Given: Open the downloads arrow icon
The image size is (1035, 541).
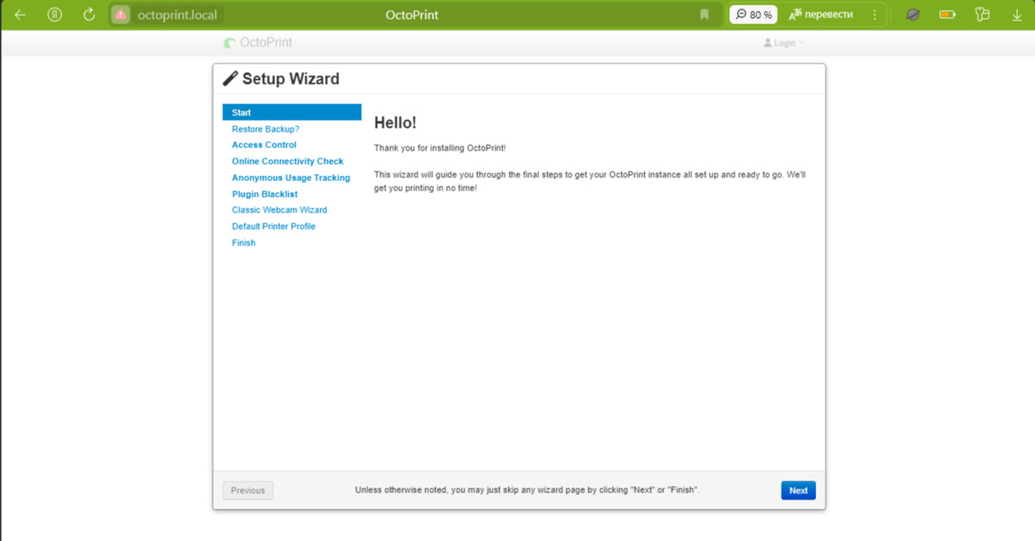Looking at the screenshot, I should pos(1017,15).
